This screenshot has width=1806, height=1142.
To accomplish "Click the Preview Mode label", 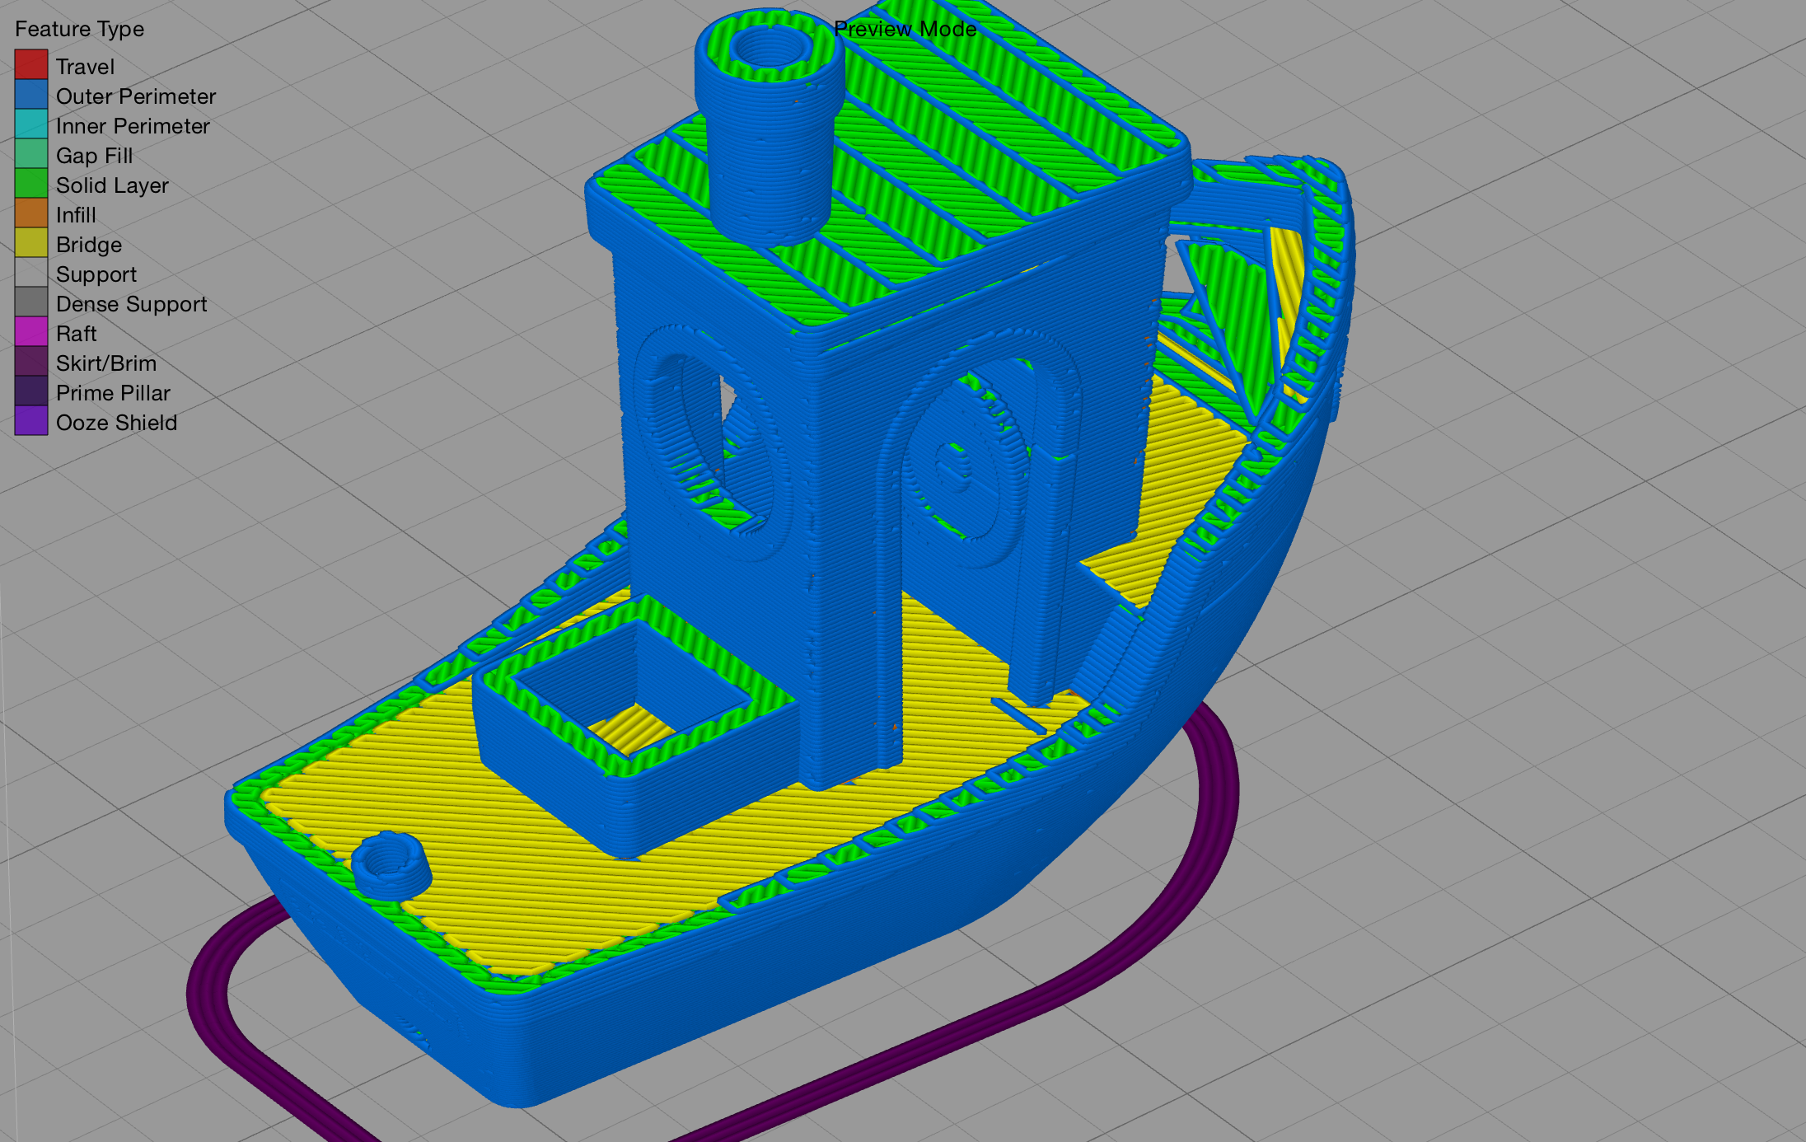I will point(905,29).
